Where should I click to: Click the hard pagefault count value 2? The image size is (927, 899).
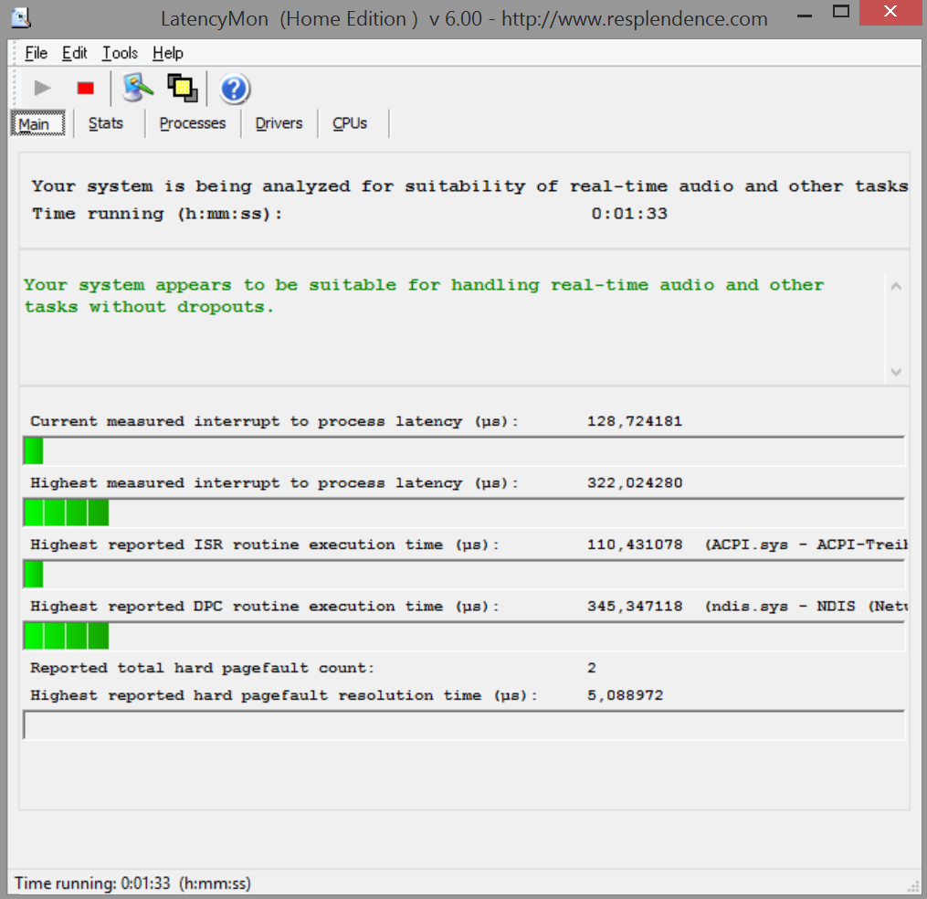tap(592, 668)
